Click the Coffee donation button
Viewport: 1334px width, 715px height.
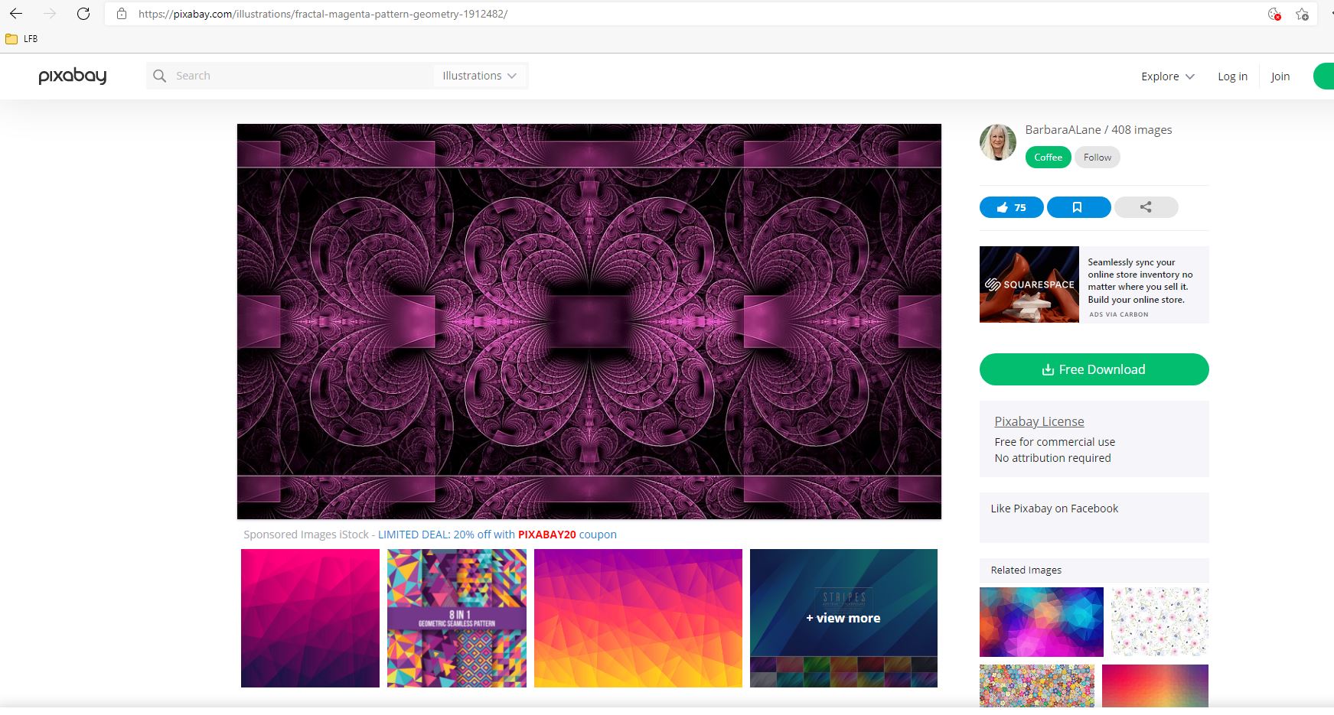tap(1048, 158)
